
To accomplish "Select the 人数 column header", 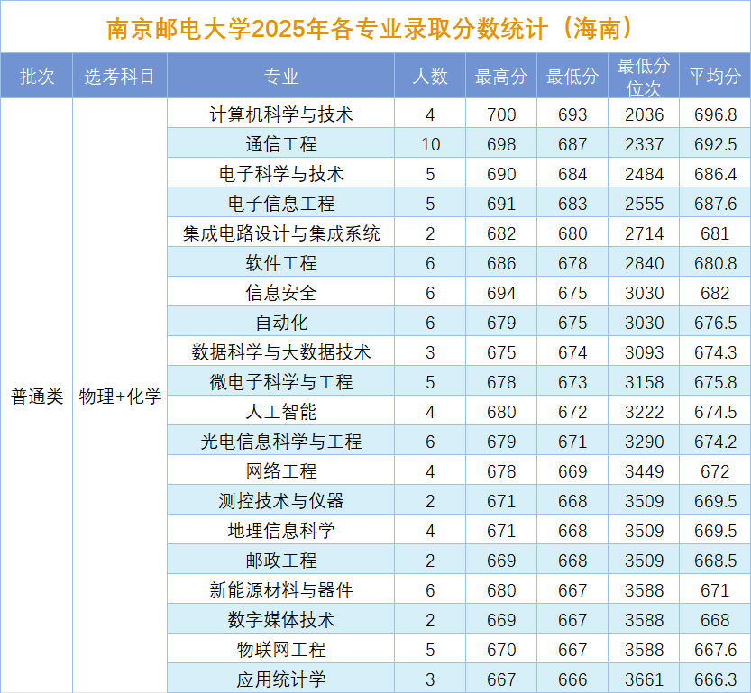I will (x=430, y=76).
